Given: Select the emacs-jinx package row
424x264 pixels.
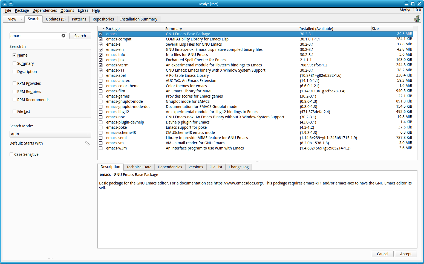Looking at the screenshot, I should point(255,60).
